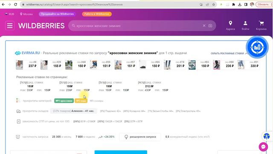Open ad thumbnail at position #78, 251 ₽
Image resolution: width=273 pixels, height=154 pixels.
point(174,65)
